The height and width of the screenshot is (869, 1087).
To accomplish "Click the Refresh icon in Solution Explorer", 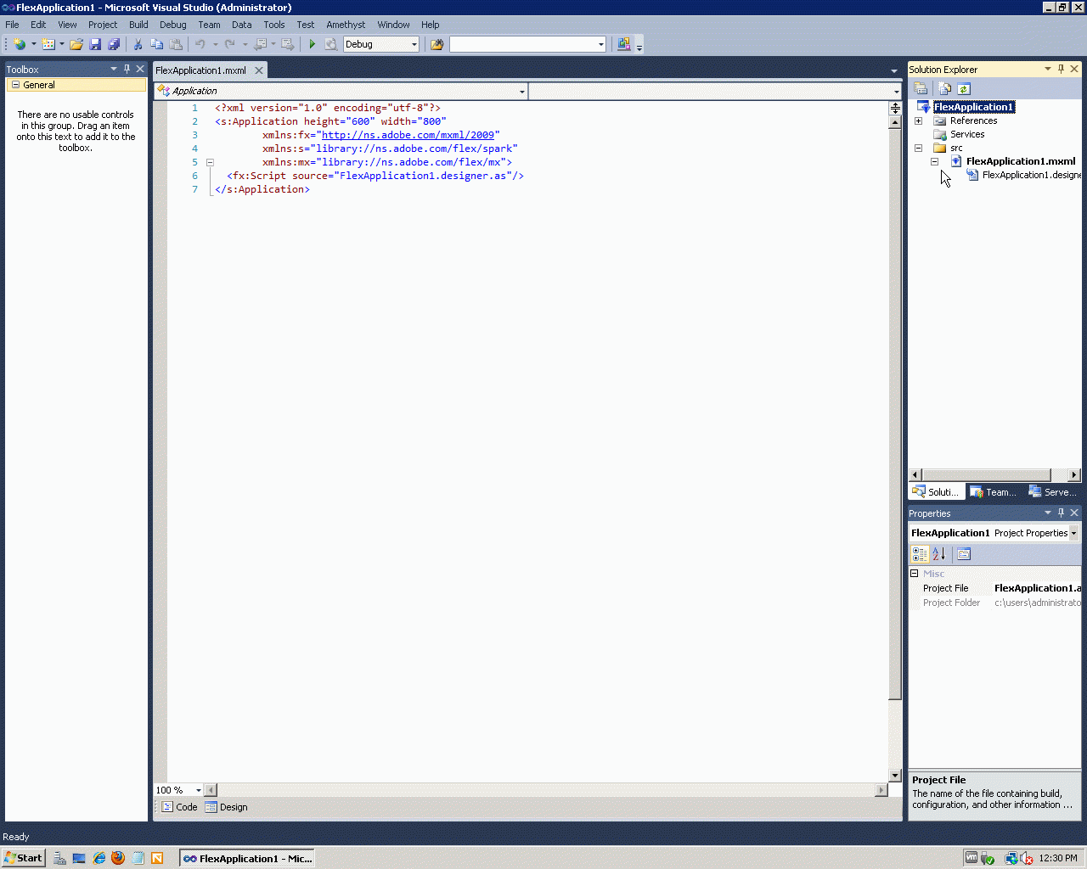I will tap(964, 88).
